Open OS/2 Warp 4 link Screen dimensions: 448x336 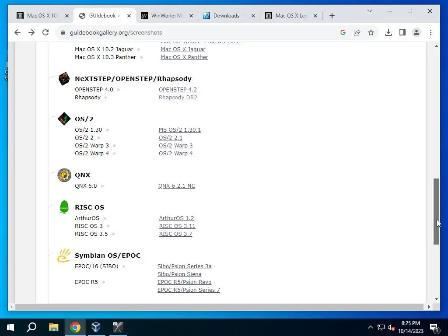(x=176, y=154)
